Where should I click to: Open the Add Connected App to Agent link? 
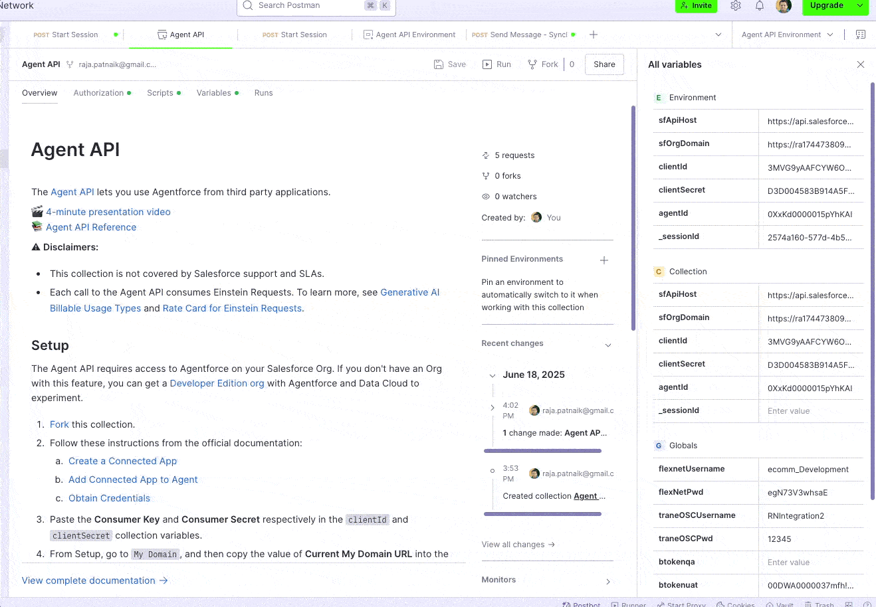[x=133, y=479]
